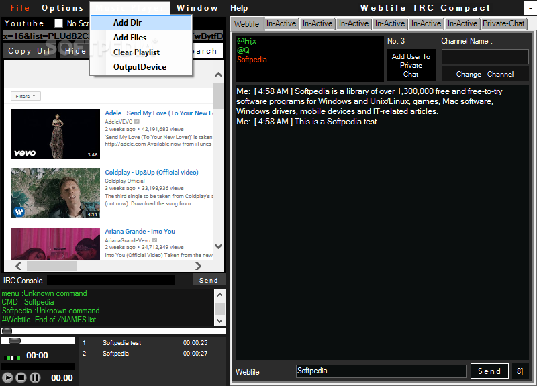Click the Play button in music player
Screen dimensions: 537x386
pos(7,377)
